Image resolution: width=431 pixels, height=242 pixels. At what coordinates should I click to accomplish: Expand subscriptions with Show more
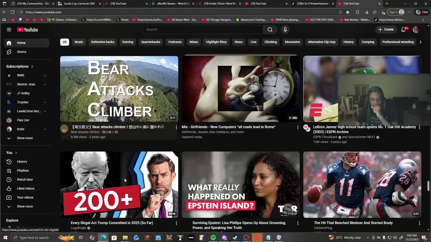coord(26,138)
